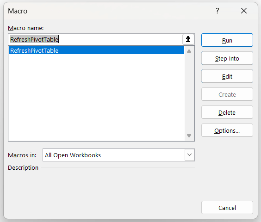
Task: Run the RefreshPivotTable macro
Action: [227, 40]
